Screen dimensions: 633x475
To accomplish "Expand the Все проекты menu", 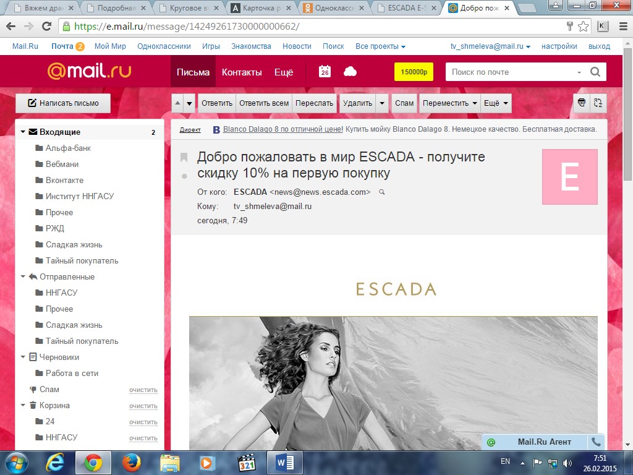I will click(380, 46).
